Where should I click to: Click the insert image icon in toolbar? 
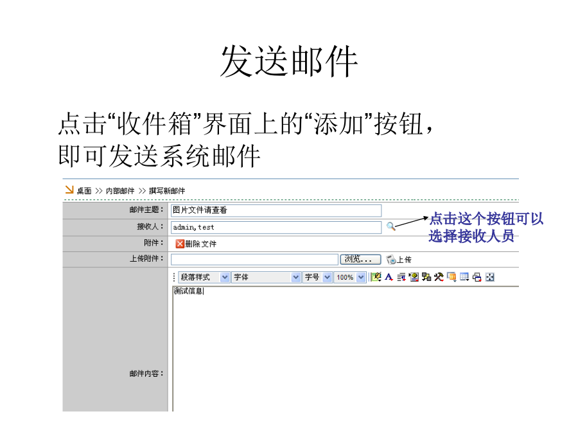414,277
